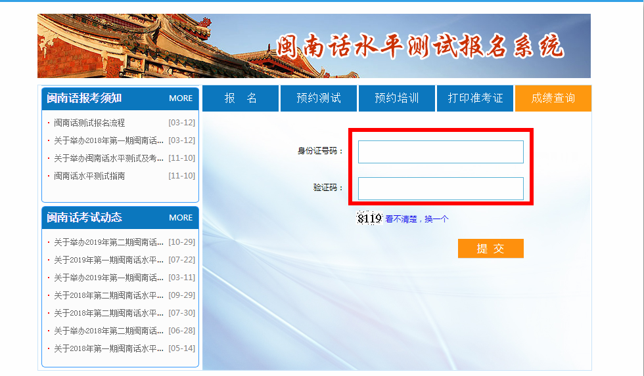Screen dimensions: 644x376
Task: Open 关于2018年第一期闽南话水平 notice dated 05-14
Action: 109,348
